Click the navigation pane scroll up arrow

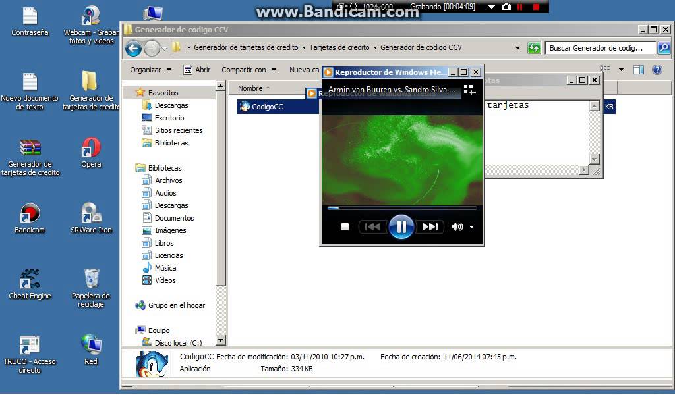(x=220, y=86)
